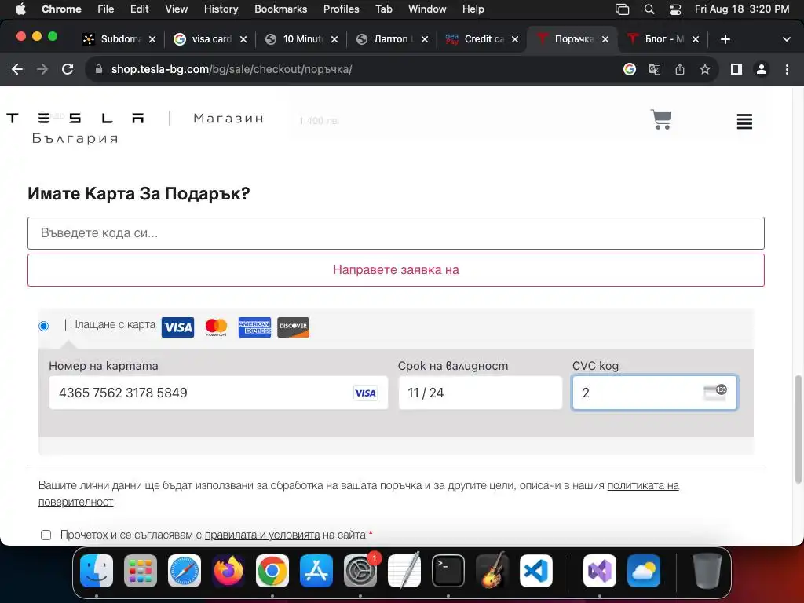Open the History menu
804x603 pixels.
(221, 9)
